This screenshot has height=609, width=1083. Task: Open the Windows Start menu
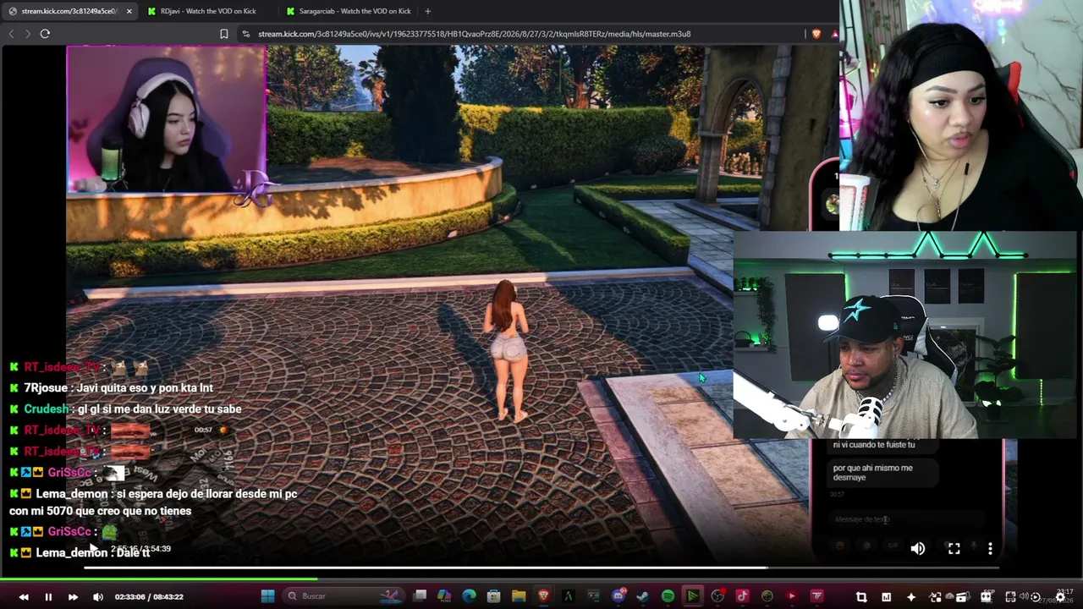tap(267, 596)
